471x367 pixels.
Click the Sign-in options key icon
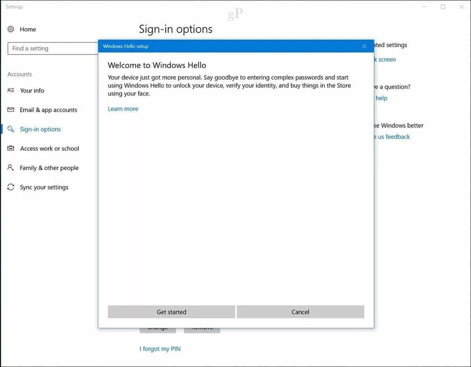tap(11, 129)
